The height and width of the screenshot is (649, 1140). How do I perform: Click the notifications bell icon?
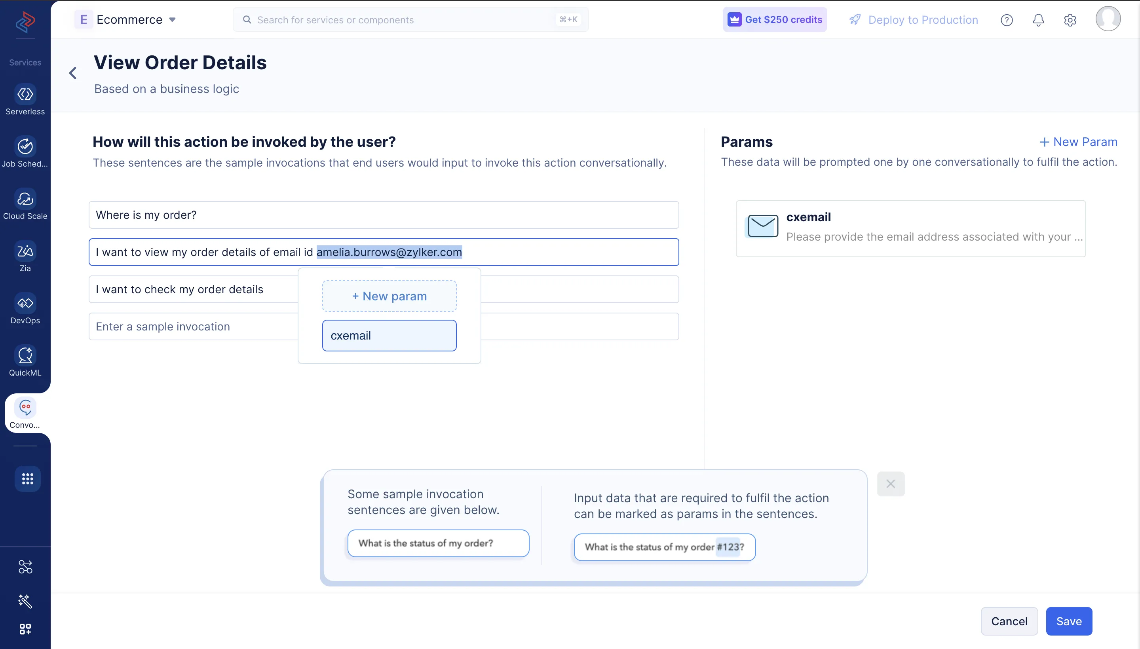point(1038,20)
